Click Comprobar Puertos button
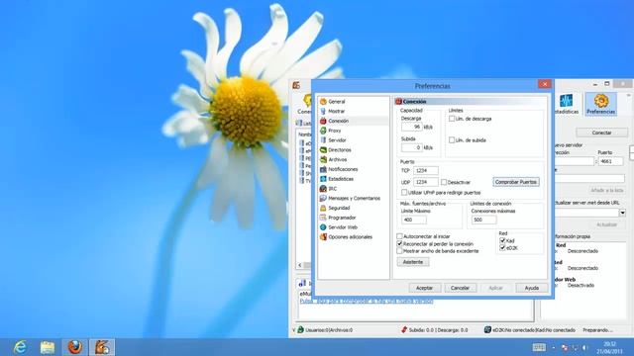 [516, 182]
